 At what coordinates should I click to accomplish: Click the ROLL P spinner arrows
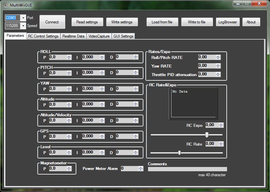point(69,57)
